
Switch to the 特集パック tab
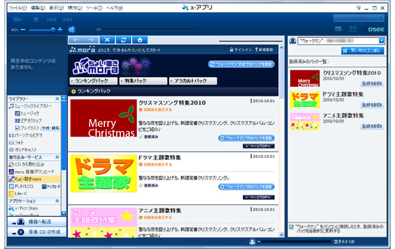pos(143,80)
